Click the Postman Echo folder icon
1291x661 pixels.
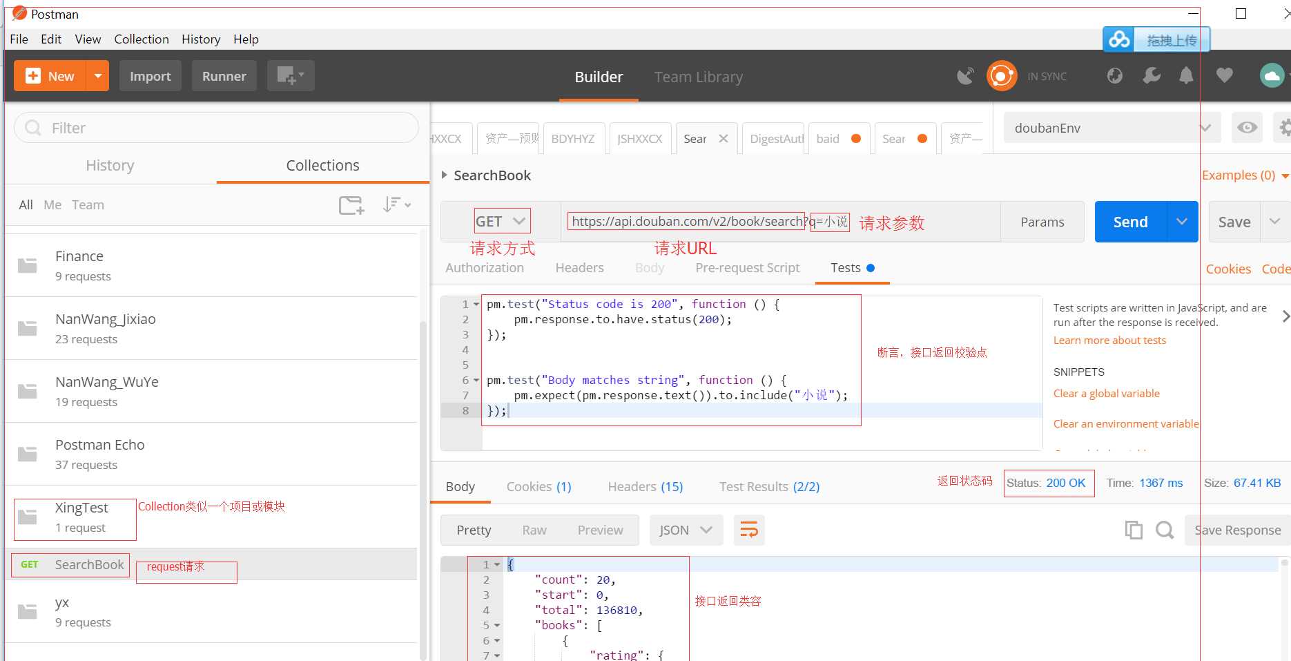(x=28, y=454)
